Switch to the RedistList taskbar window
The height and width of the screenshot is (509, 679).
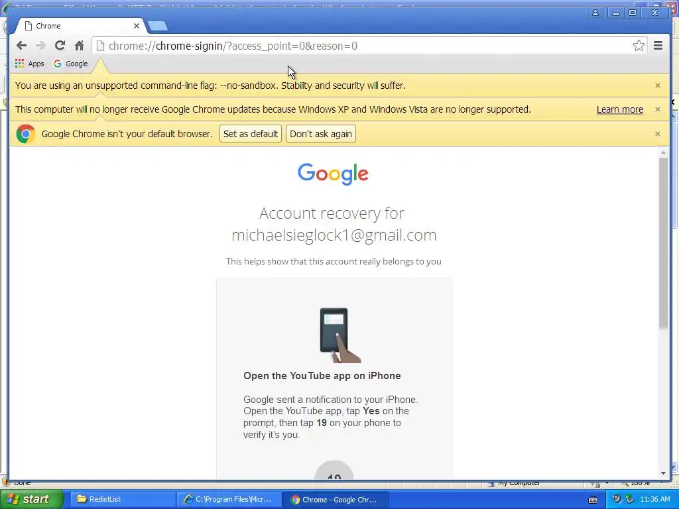tap(121, 499)
